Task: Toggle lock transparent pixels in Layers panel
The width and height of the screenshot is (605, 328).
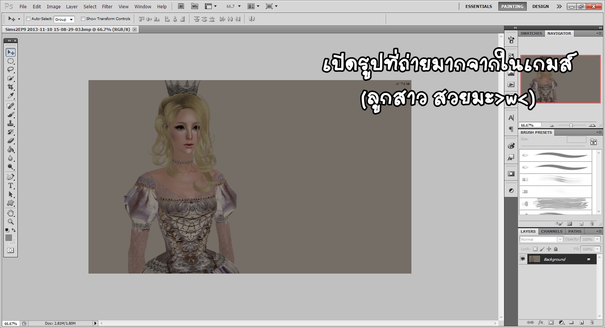Action: pyautogui.click(x=535, y=249)
